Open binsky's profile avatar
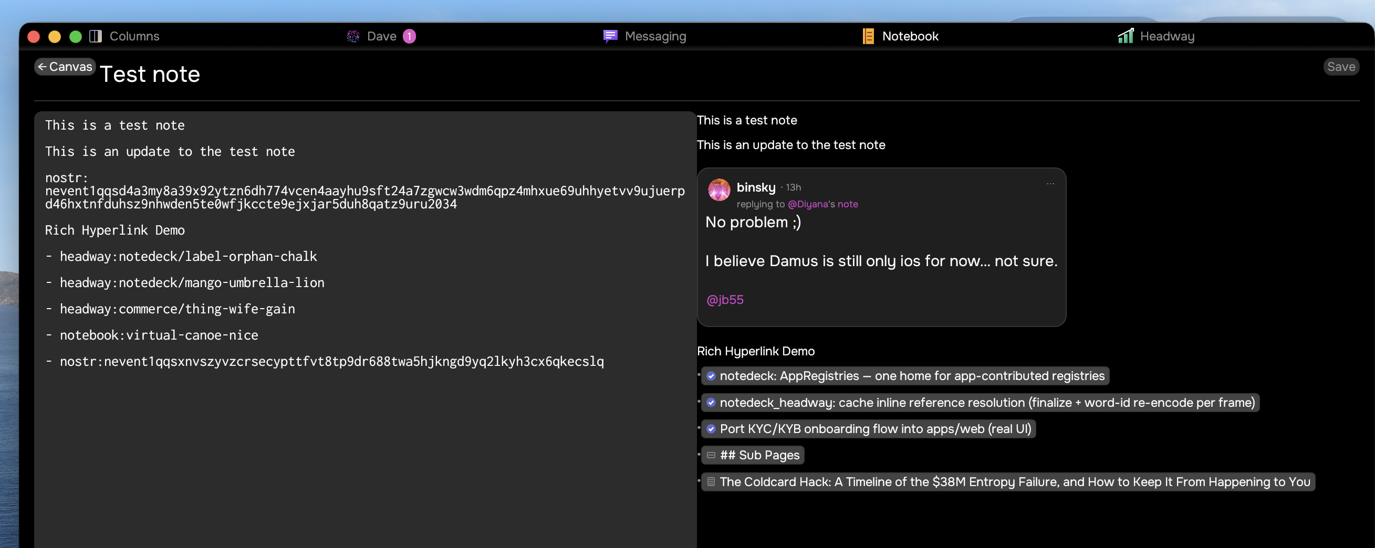Viewport: 1375px width, 548px height. (719, 190)
